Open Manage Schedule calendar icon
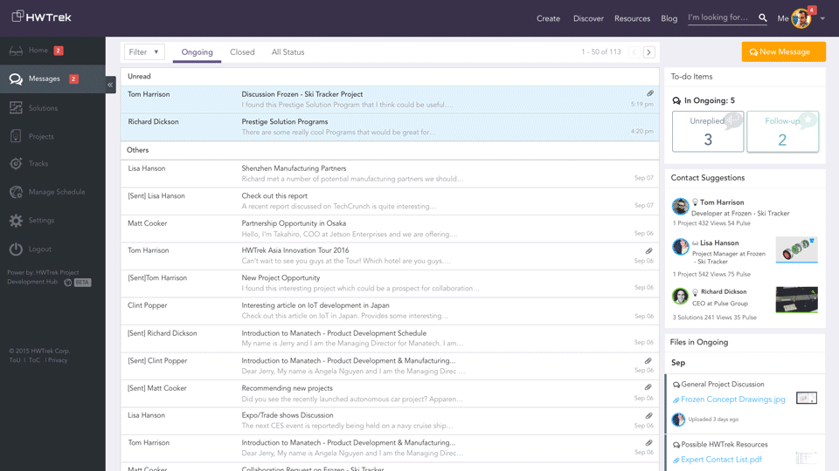Image resolution: width=839 pixels, height=471 pixels. pyautogui.click(x=16, y=192)
